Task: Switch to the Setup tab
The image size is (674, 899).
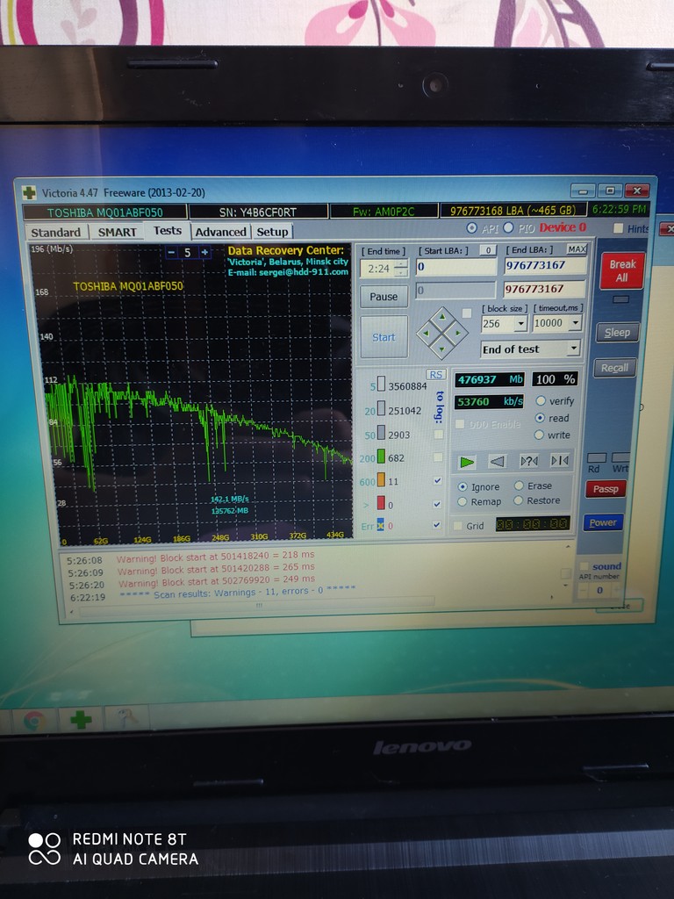Action: [272, 232]
